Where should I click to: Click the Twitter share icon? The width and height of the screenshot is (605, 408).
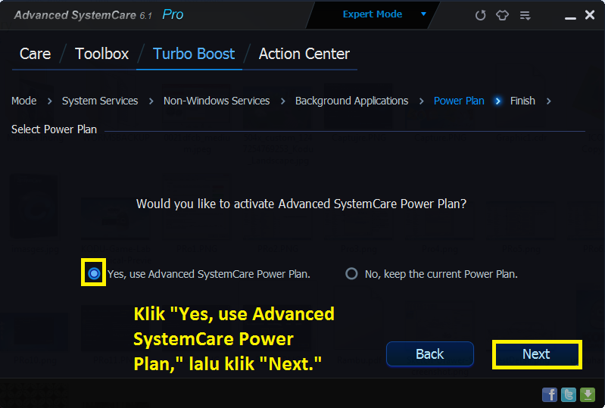(x=569, y=394)
